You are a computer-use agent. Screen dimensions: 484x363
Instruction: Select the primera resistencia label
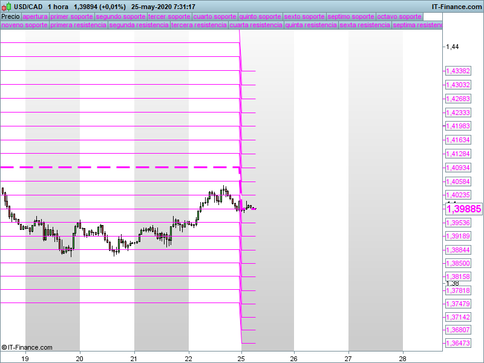pyautogui.click(x=79, y=25)
